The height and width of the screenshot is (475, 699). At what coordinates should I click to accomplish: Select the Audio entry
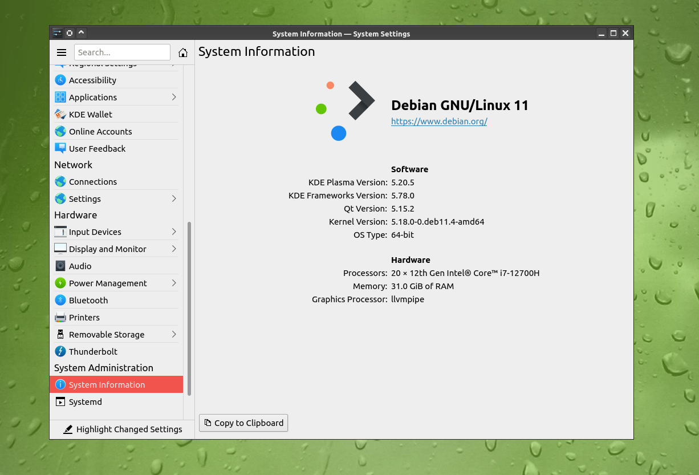(x=116, y=266)
